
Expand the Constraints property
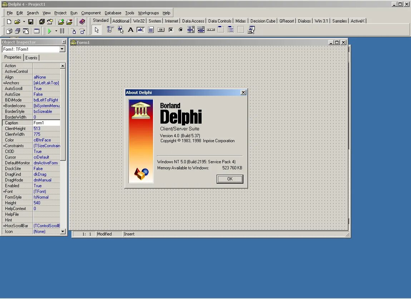tap(4, 146)
